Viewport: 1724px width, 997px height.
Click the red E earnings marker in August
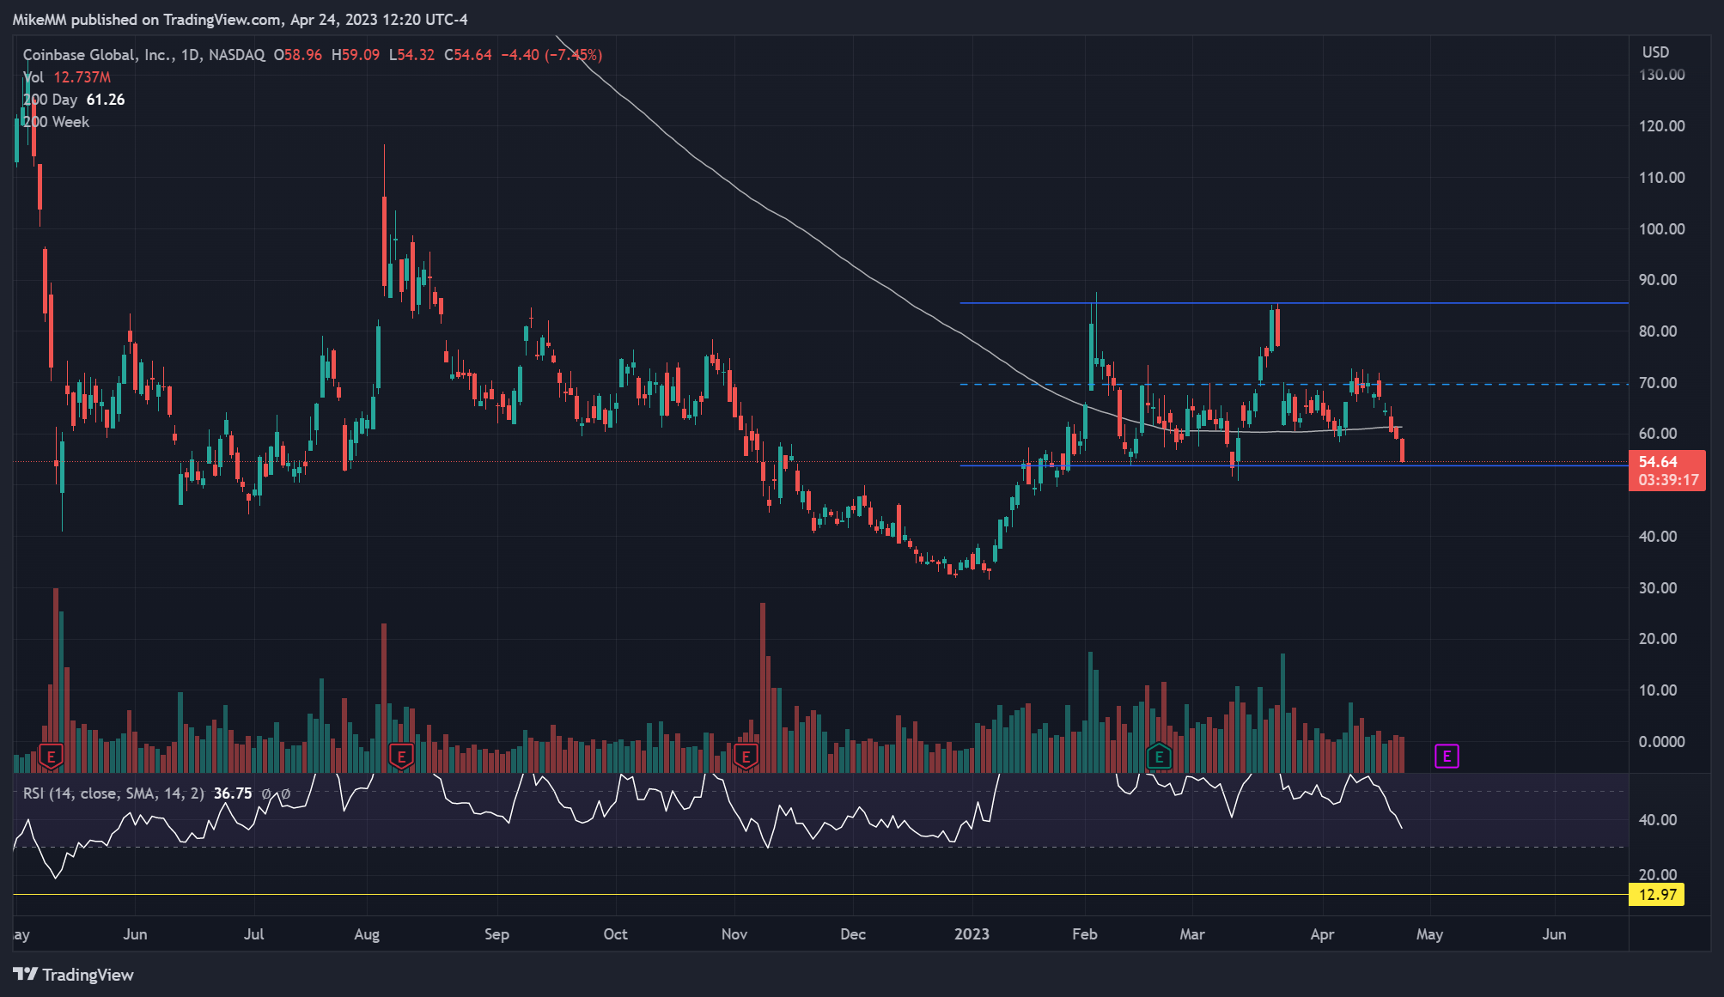click(401, 757)
